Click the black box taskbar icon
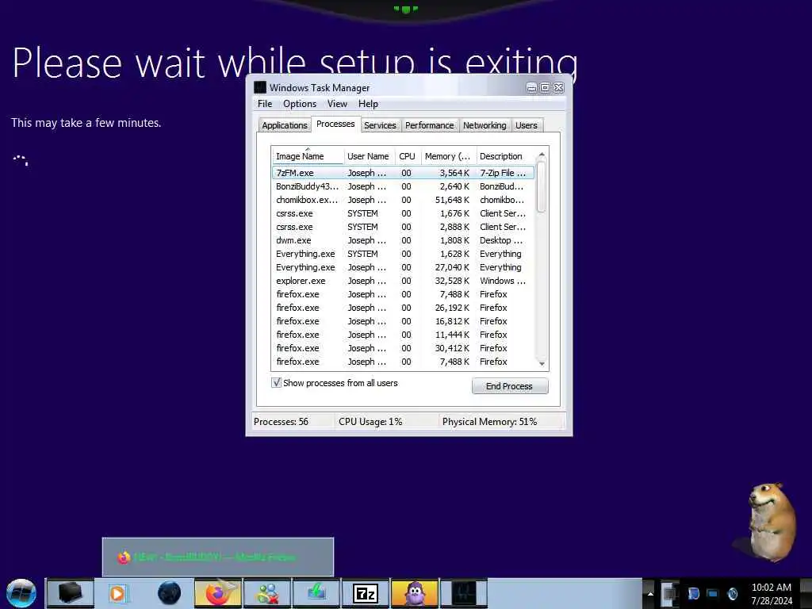This screenshot has height=609, width=812. click(71, 593)
